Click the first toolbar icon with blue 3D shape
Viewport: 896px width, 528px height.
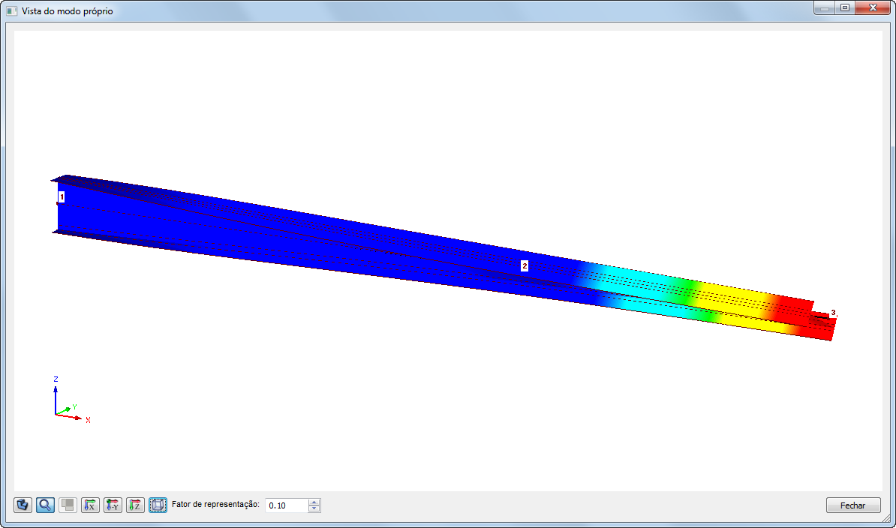23,505
